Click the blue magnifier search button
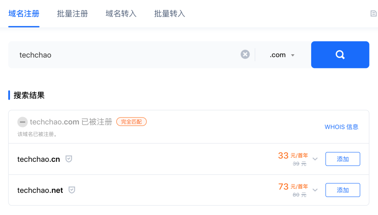The height and width of the screenshot is (215, 378). (340, 55)
